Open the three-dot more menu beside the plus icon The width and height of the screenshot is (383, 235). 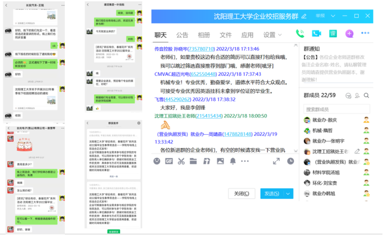365,33
